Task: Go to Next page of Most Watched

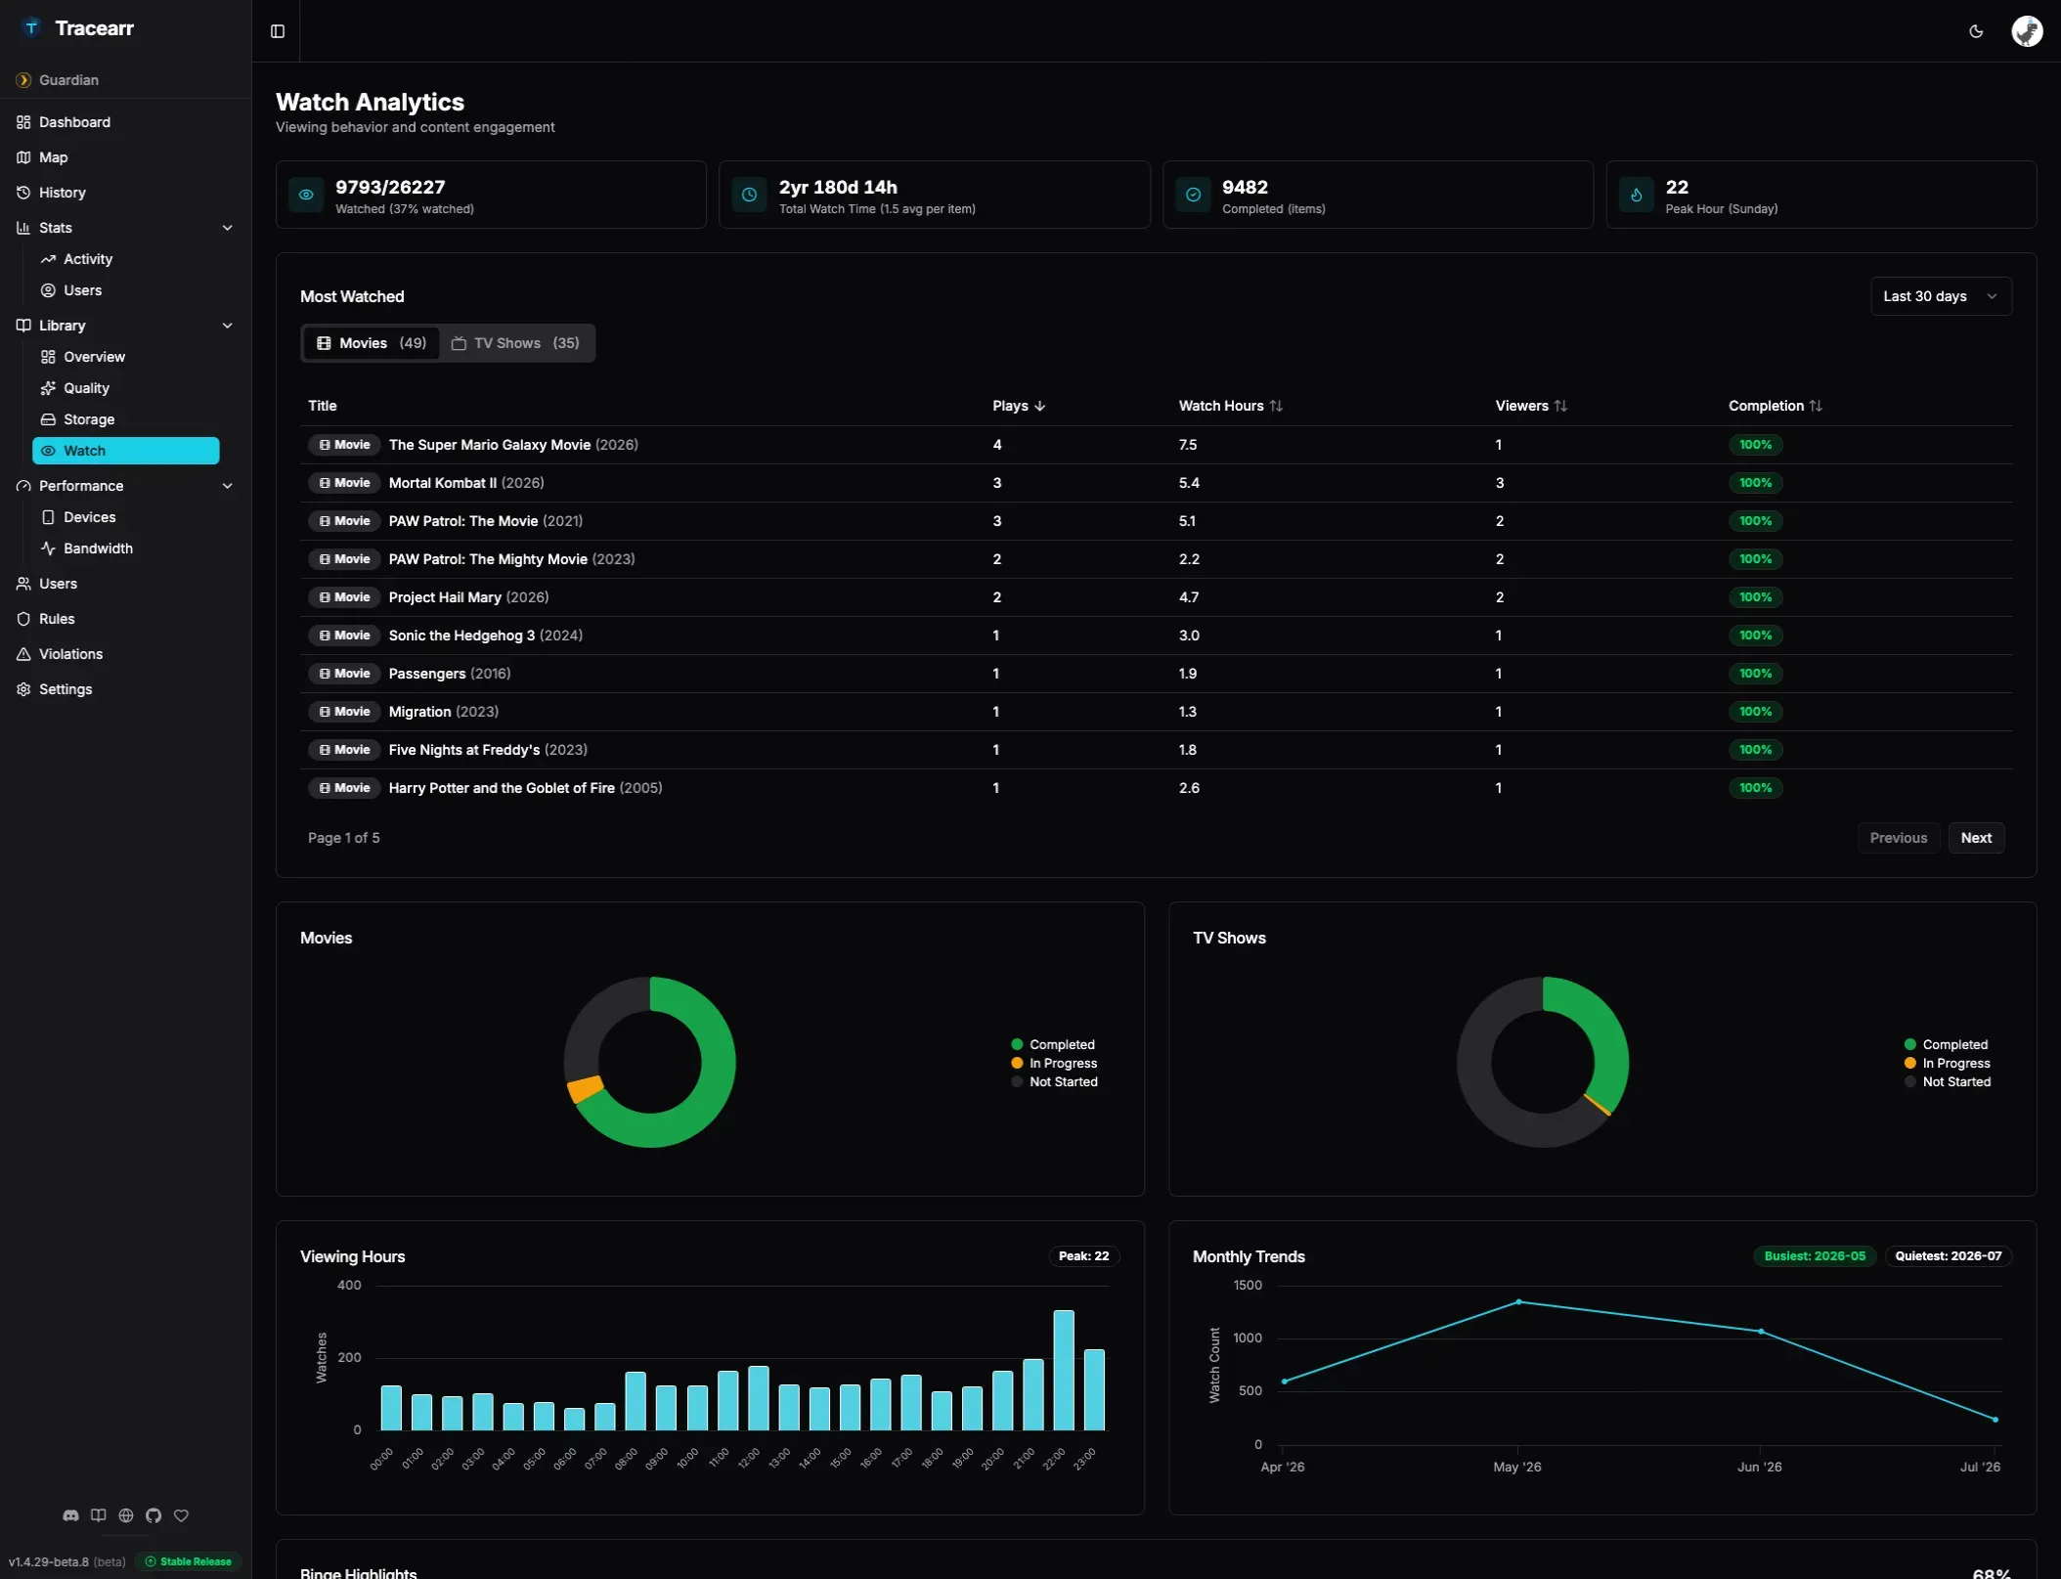Action: click(1976, 838)
